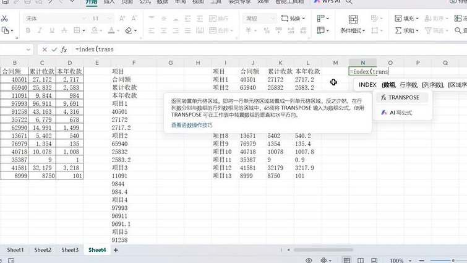Expand the Name Box dropdown arrow
The image size is (467, 263).
(28, 50)
